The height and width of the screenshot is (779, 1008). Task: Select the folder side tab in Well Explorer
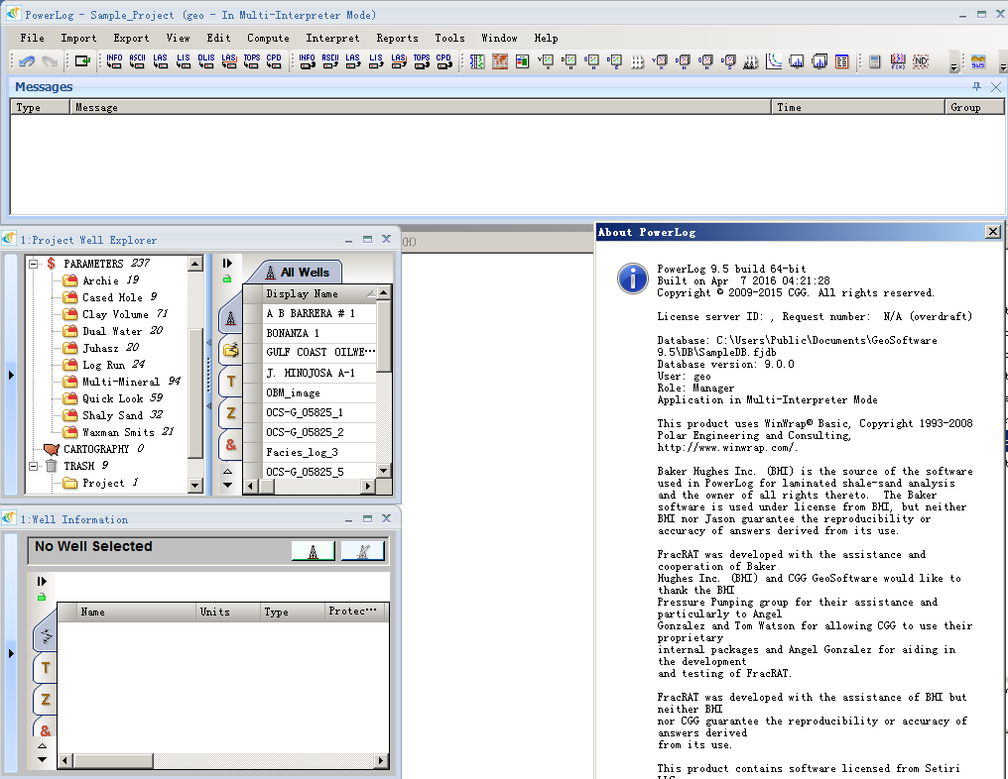230,350
